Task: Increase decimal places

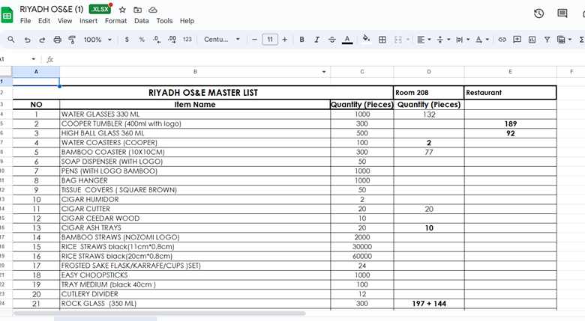Action: click(172, 40)
